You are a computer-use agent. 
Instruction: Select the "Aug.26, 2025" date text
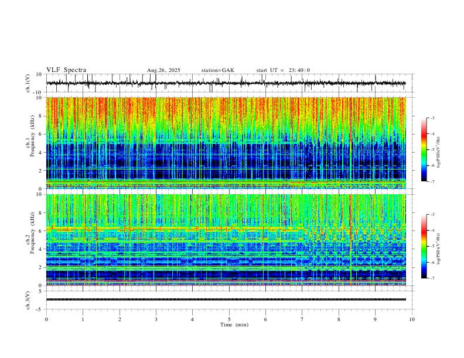pos(163,70)
